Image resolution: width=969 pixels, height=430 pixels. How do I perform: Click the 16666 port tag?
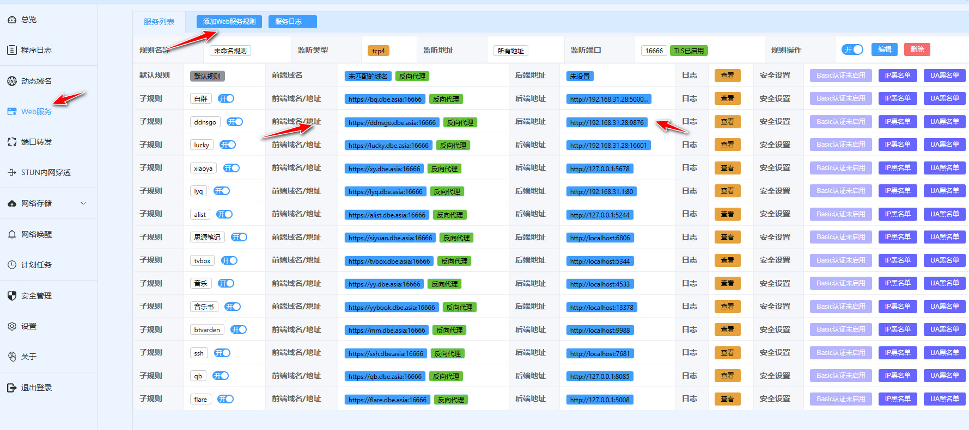coord(654,51)
